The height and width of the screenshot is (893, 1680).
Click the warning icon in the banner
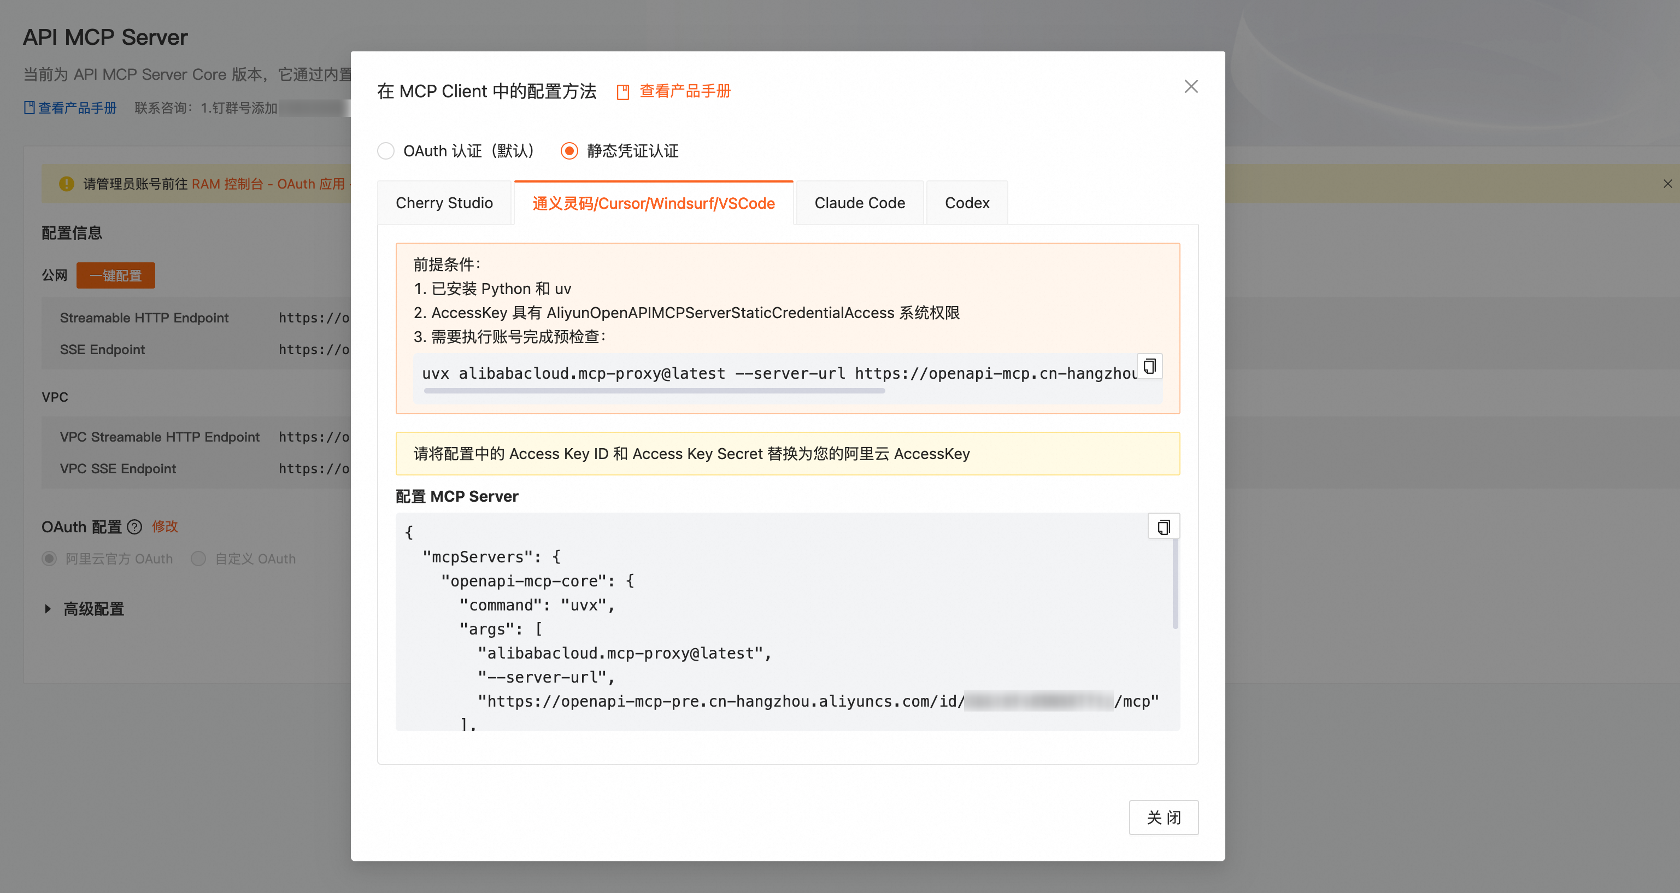67,184
